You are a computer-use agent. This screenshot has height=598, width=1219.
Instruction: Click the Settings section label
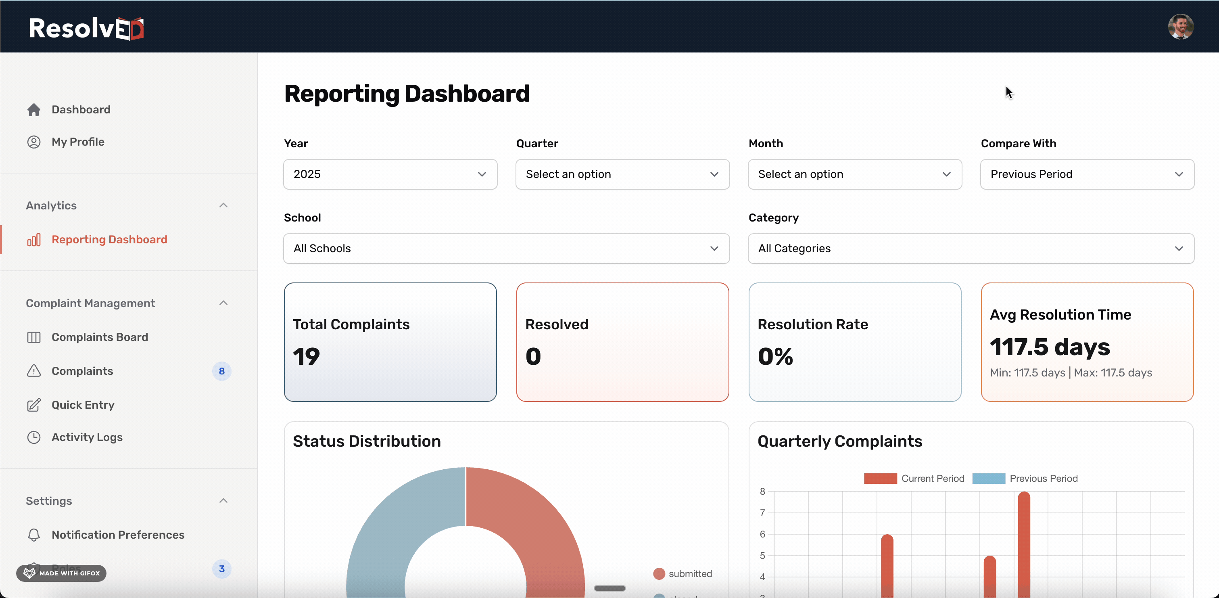tap(49, 501)
